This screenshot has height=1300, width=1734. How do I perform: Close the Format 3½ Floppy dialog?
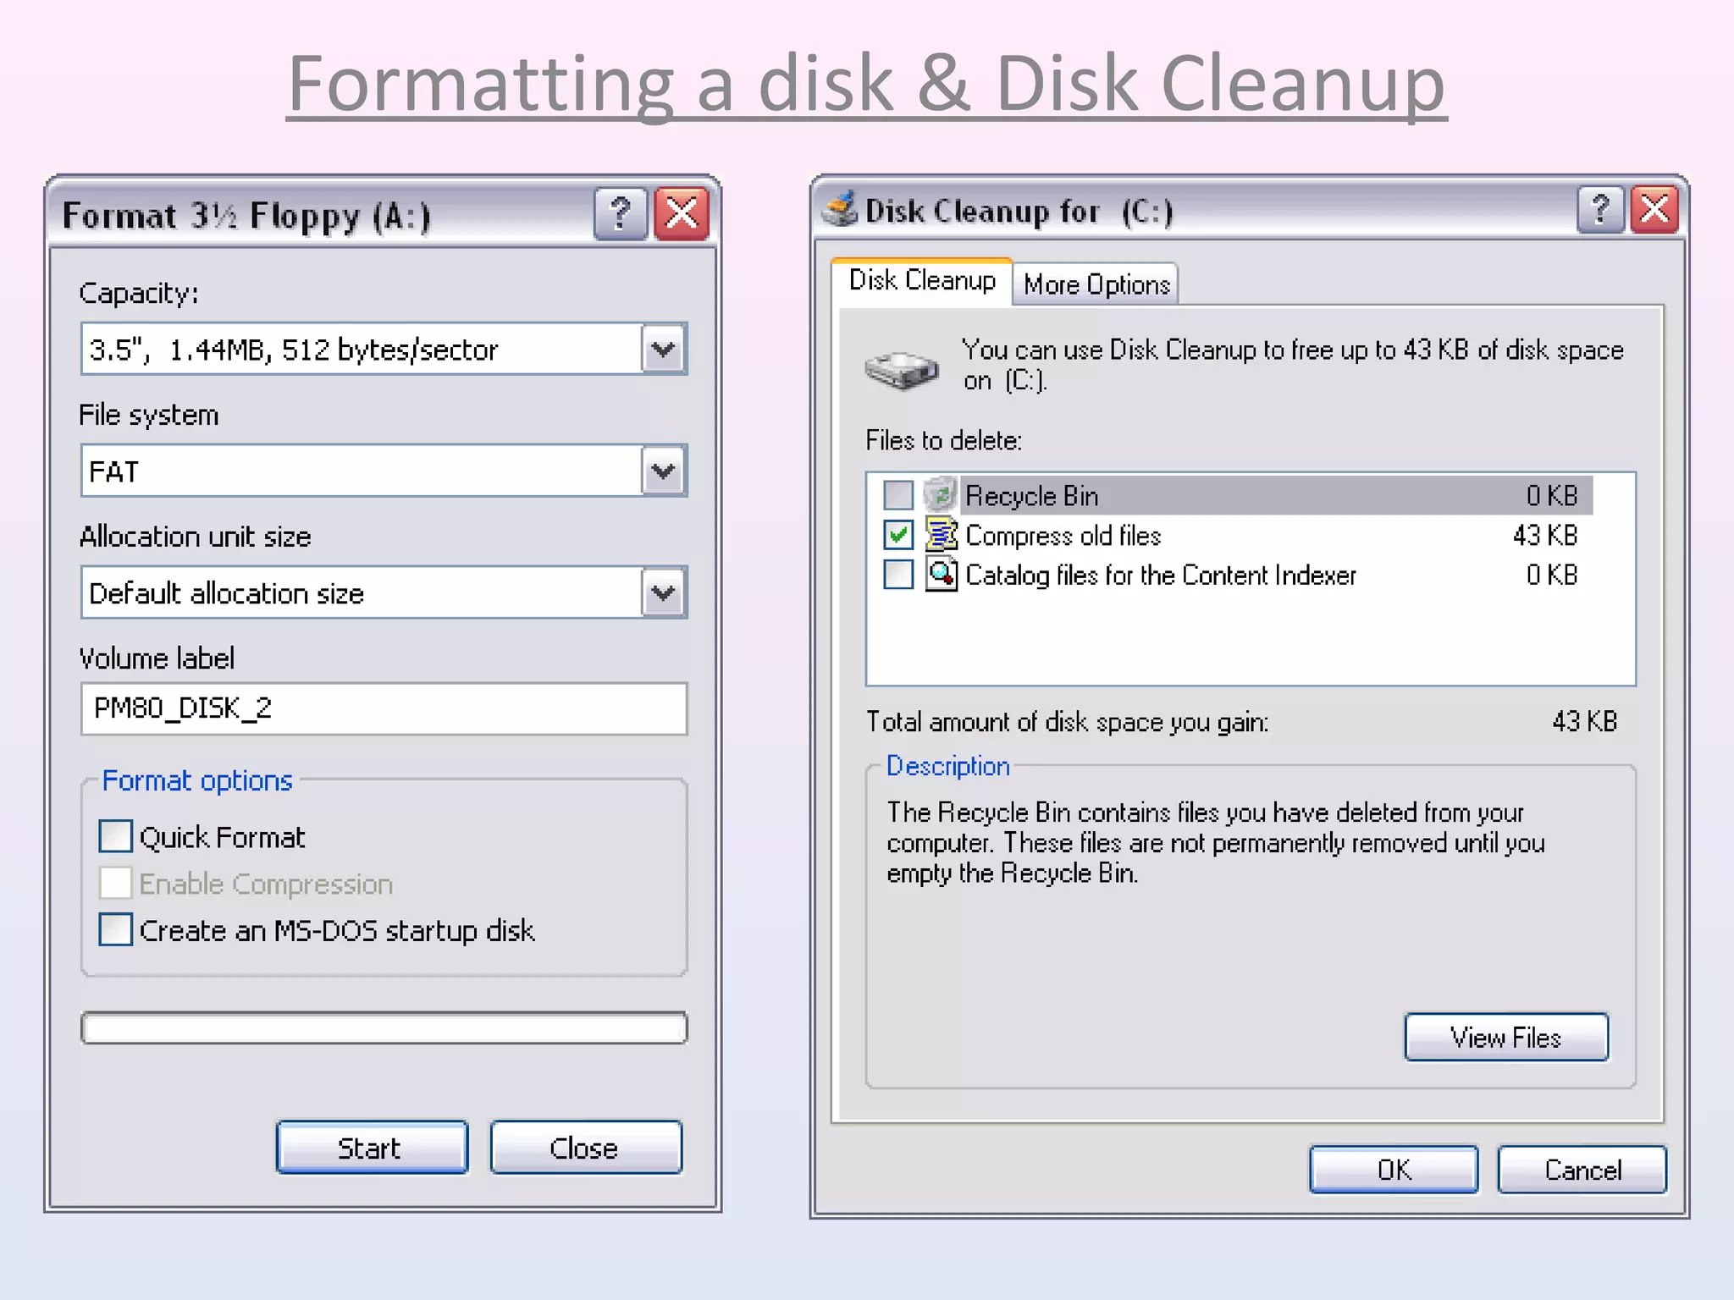(682, 213)
